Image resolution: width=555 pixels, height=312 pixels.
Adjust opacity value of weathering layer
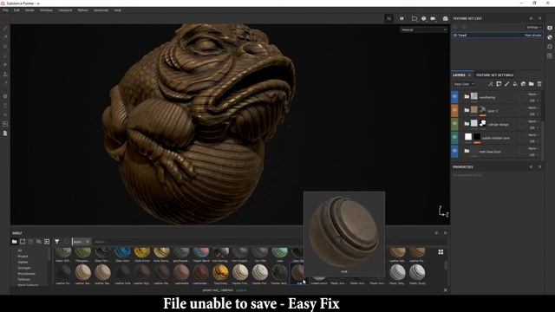[x=533, y=101]
